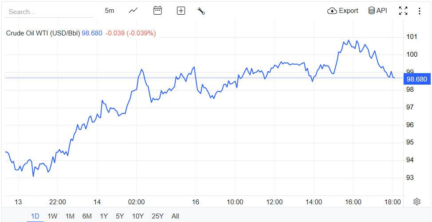Switch to the 1W range
Image resolution: width=432 pixels, height=222 pixels.
[52, 216]
